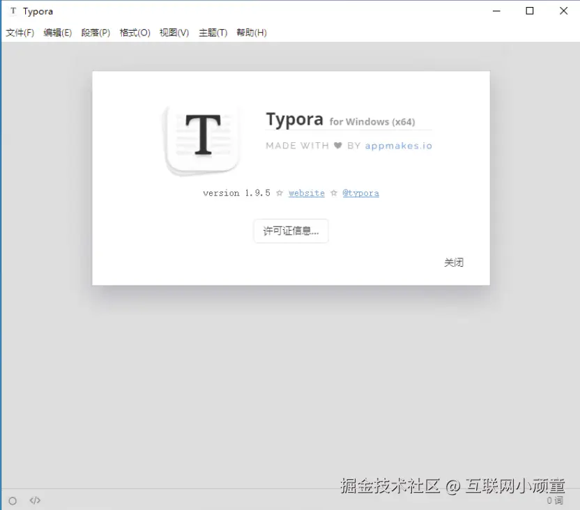This screenshot has height=510, width=580.
Task: Open the 主题(T) menu
Action: (213, 33)
